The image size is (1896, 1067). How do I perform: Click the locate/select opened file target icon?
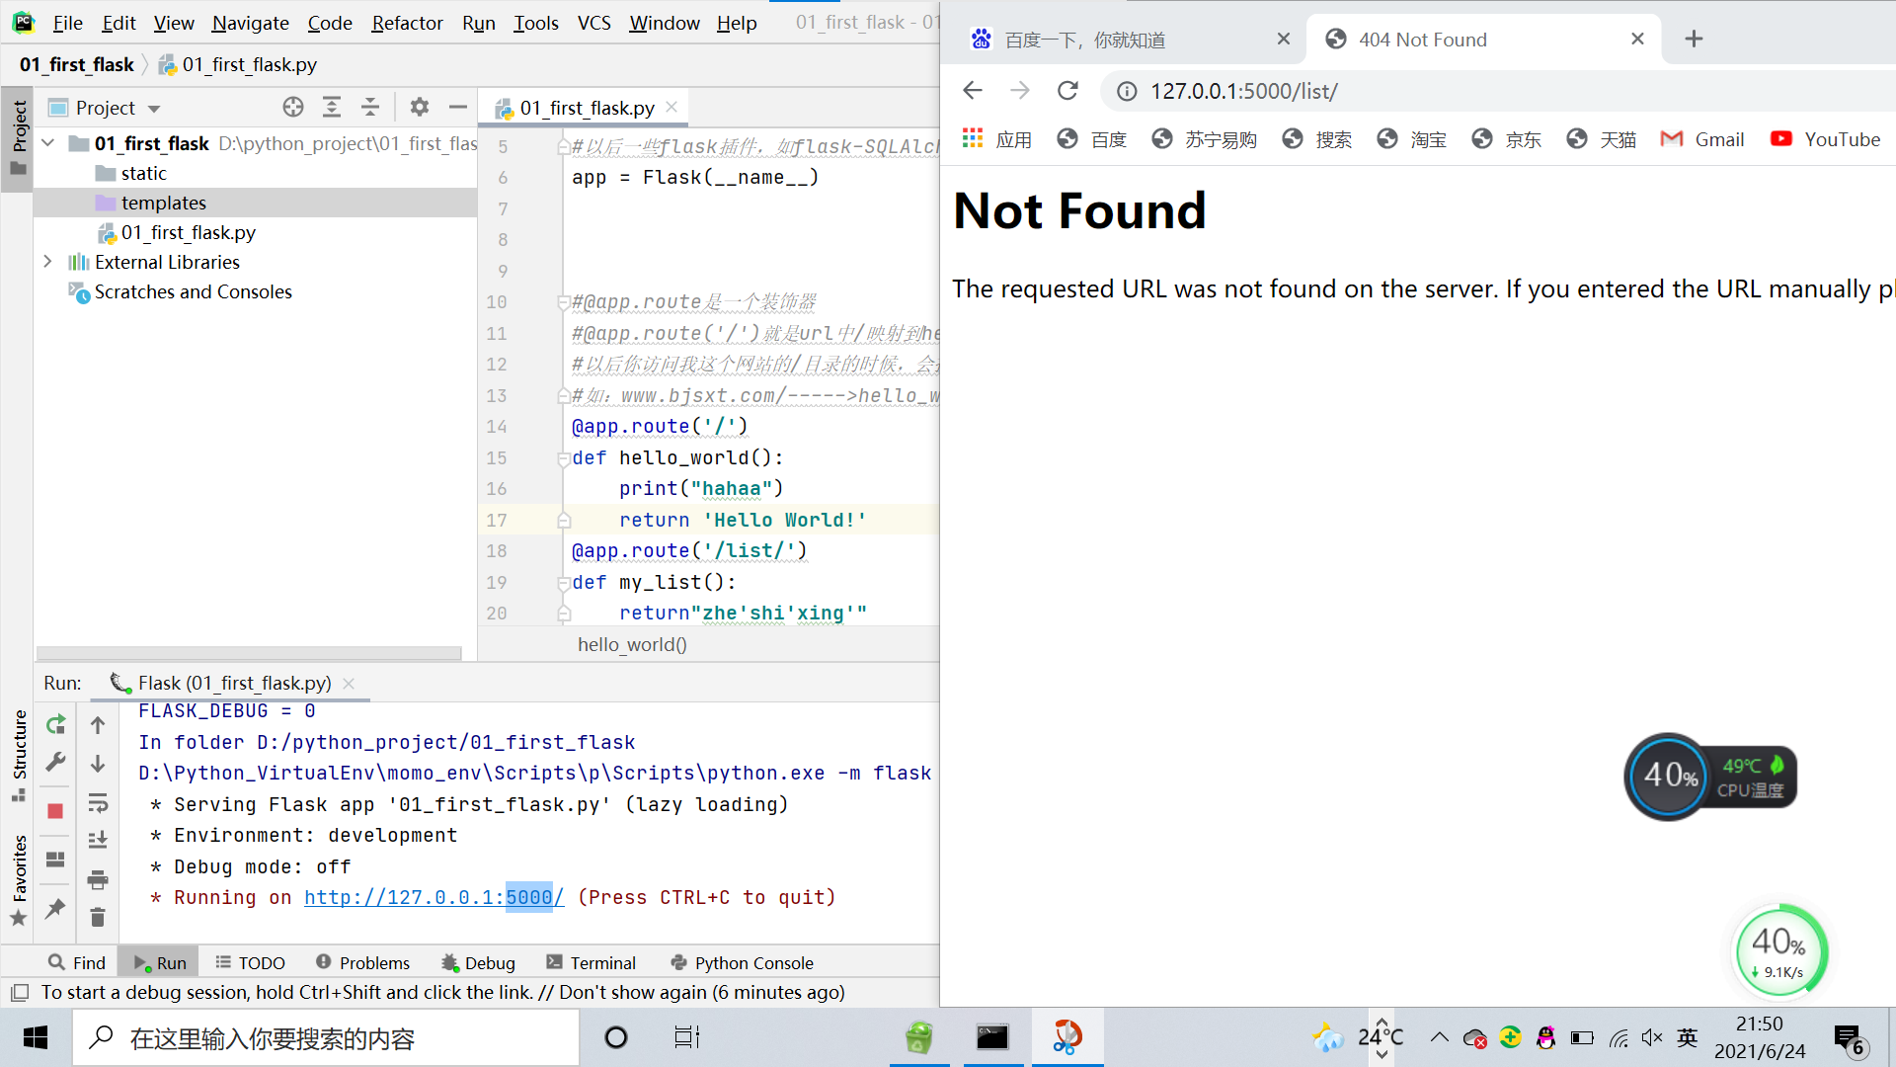pos(293,107)
